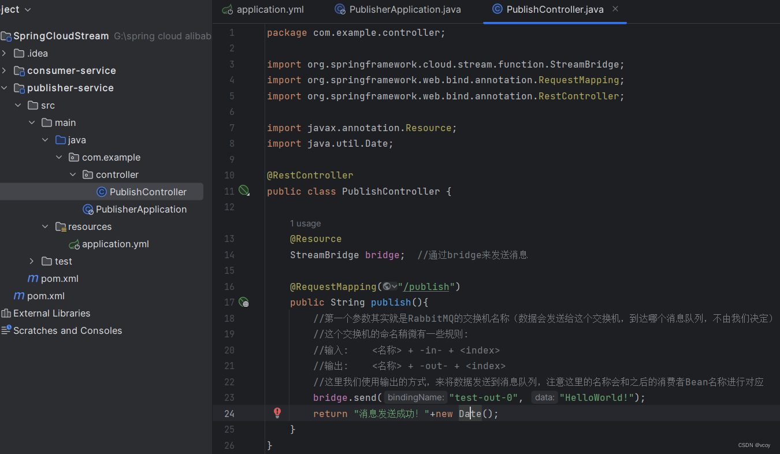780x454 pixels.
Task: Click the Scratches and Consoles icon
Action: [6, 330]
